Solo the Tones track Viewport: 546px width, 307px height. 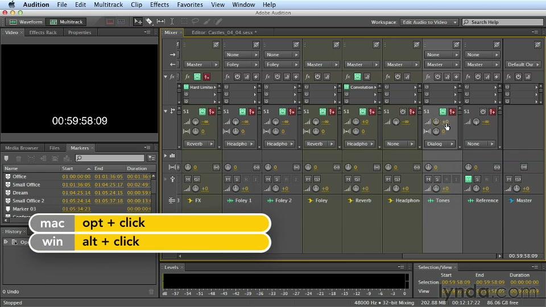pyautogui.click(x=437, y=179)
